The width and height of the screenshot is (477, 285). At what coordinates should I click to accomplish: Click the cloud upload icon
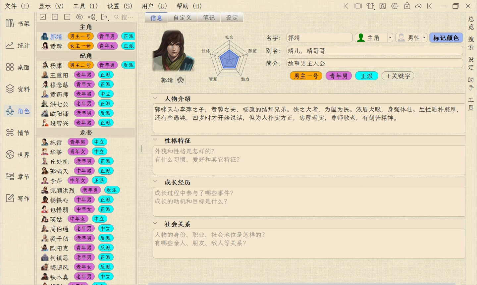coord(418,6)
